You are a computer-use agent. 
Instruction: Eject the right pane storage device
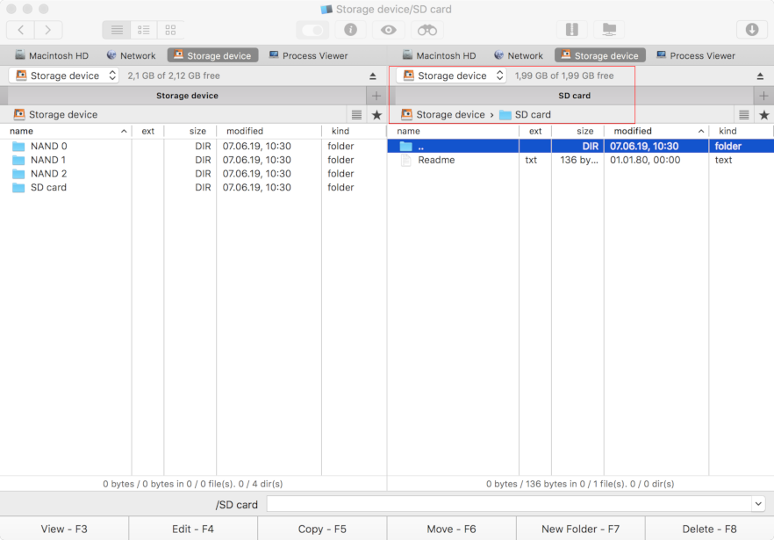tap(760, 76)
